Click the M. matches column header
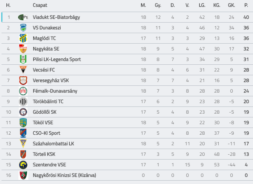The image size is (253, 184). [x=143, y=5]
